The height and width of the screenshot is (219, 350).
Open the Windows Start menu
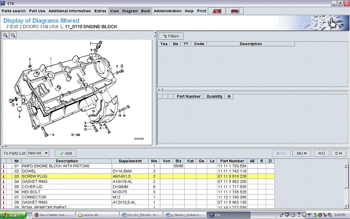pos(13,215)
